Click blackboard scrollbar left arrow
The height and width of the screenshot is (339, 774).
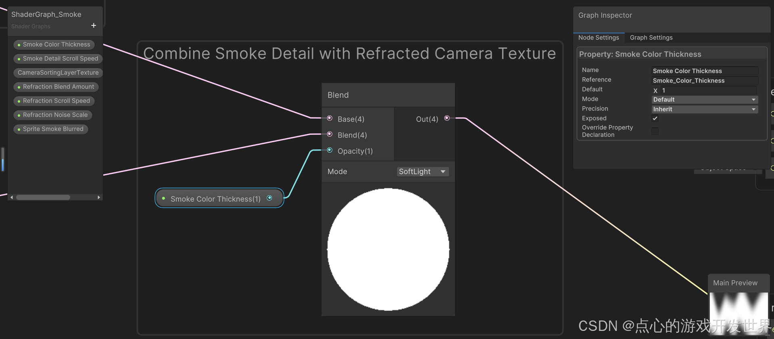pyautogui.click(x=12, y=197)
